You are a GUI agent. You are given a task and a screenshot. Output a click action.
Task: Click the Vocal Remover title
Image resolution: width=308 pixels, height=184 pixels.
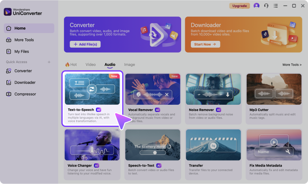pos(141,110)
